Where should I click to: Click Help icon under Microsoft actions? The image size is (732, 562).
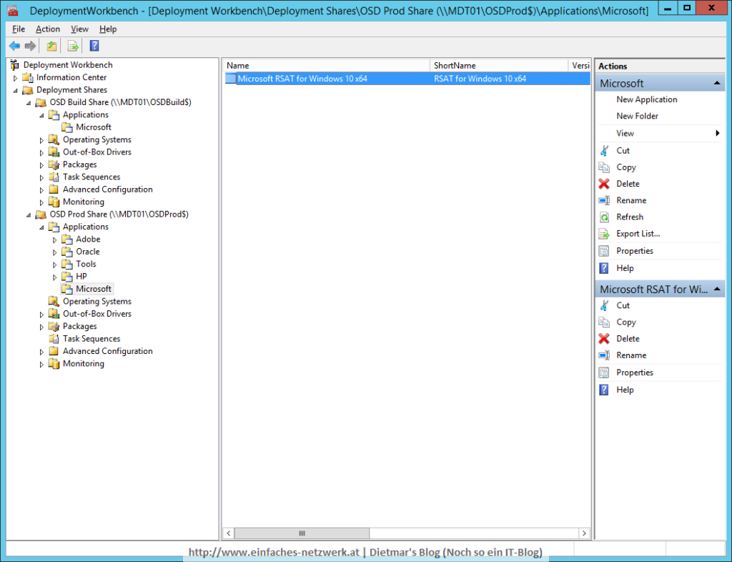pos(604,268)
